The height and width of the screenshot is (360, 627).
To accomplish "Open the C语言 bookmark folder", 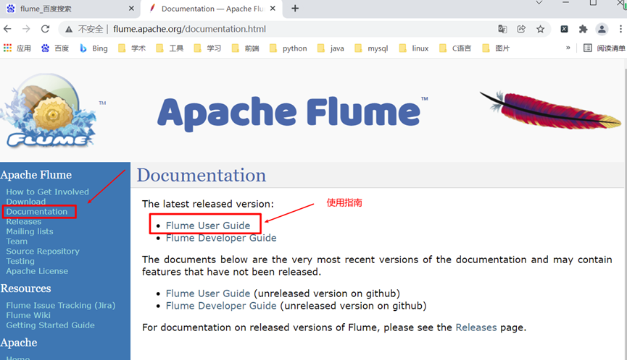I will (455, 48).
